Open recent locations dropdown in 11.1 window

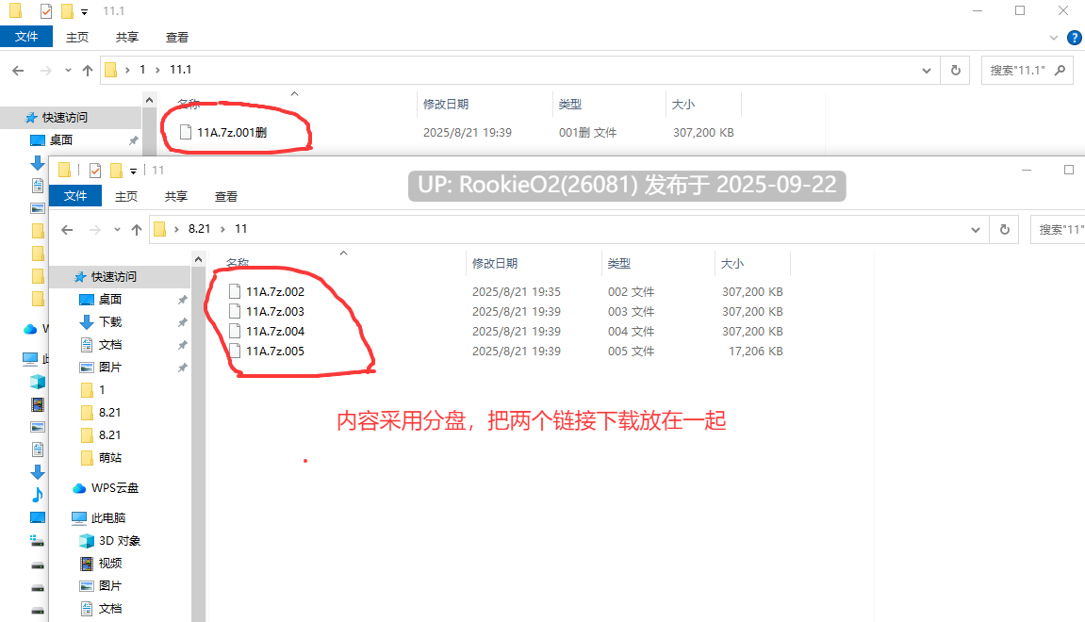(x=68, y=71)
